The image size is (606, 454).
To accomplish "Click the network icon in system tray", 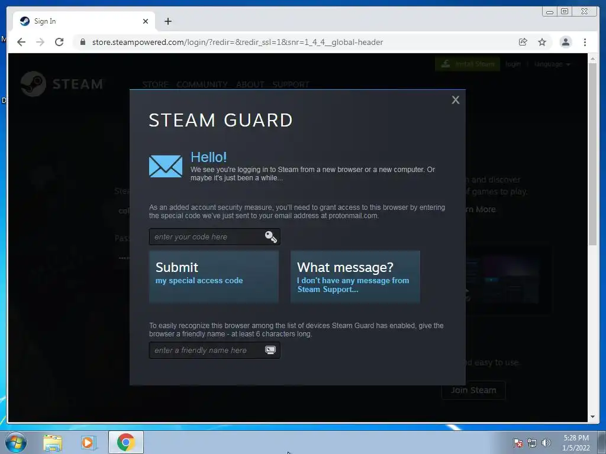I will (532, 443).
